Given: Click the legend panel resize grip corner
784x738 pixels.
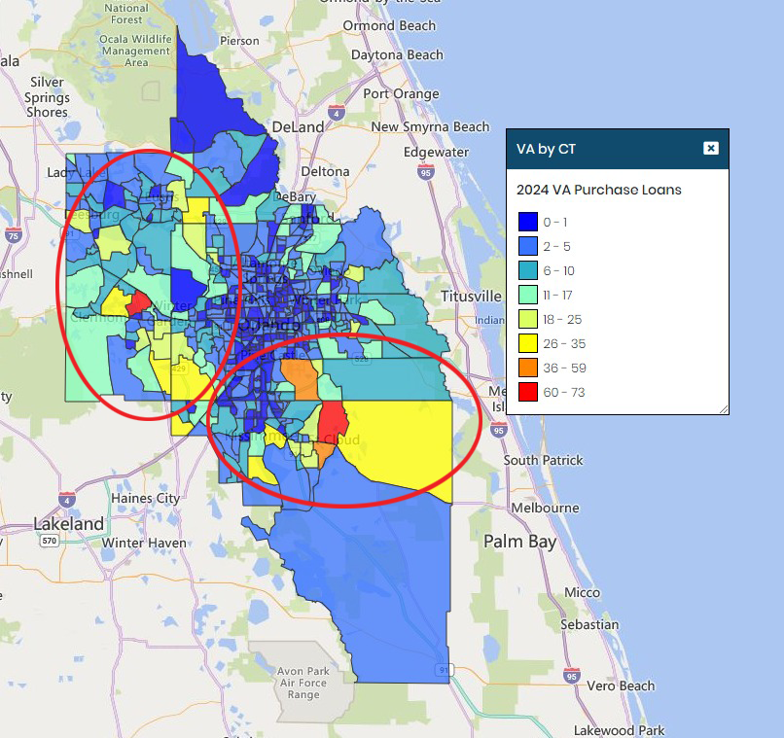Looking at the screenshot, I should pos(724,409).
